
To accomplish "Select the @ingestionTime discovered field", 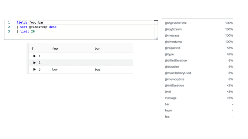I will point(176,23).
